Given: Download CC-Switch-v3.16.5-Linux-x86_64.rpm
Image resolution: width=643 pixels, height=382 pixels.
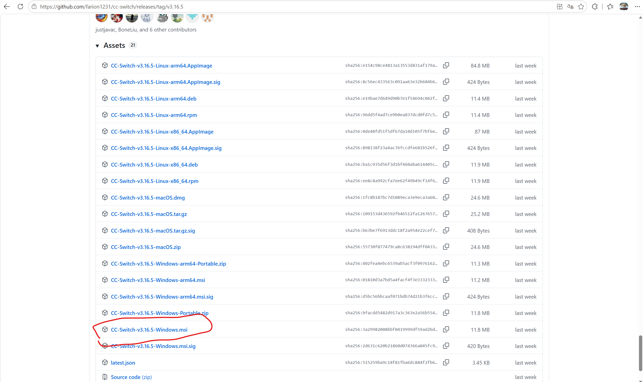Looking at the screenshot, I should pyautogui.click(x=155, y=181).
